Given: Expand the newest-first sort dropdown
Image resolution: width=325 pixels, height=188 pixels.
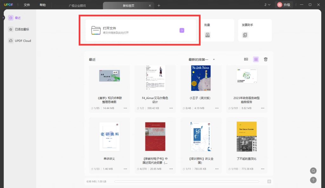Looking at the screenshot, I should coord(202,60).
